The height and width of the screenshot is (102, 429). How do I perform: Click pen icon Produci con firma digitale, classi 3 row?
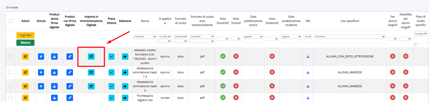coord(70,86)
